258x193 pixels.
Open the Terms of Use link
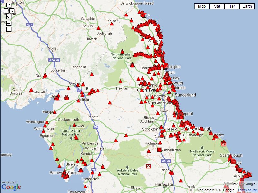coord(247,190)
